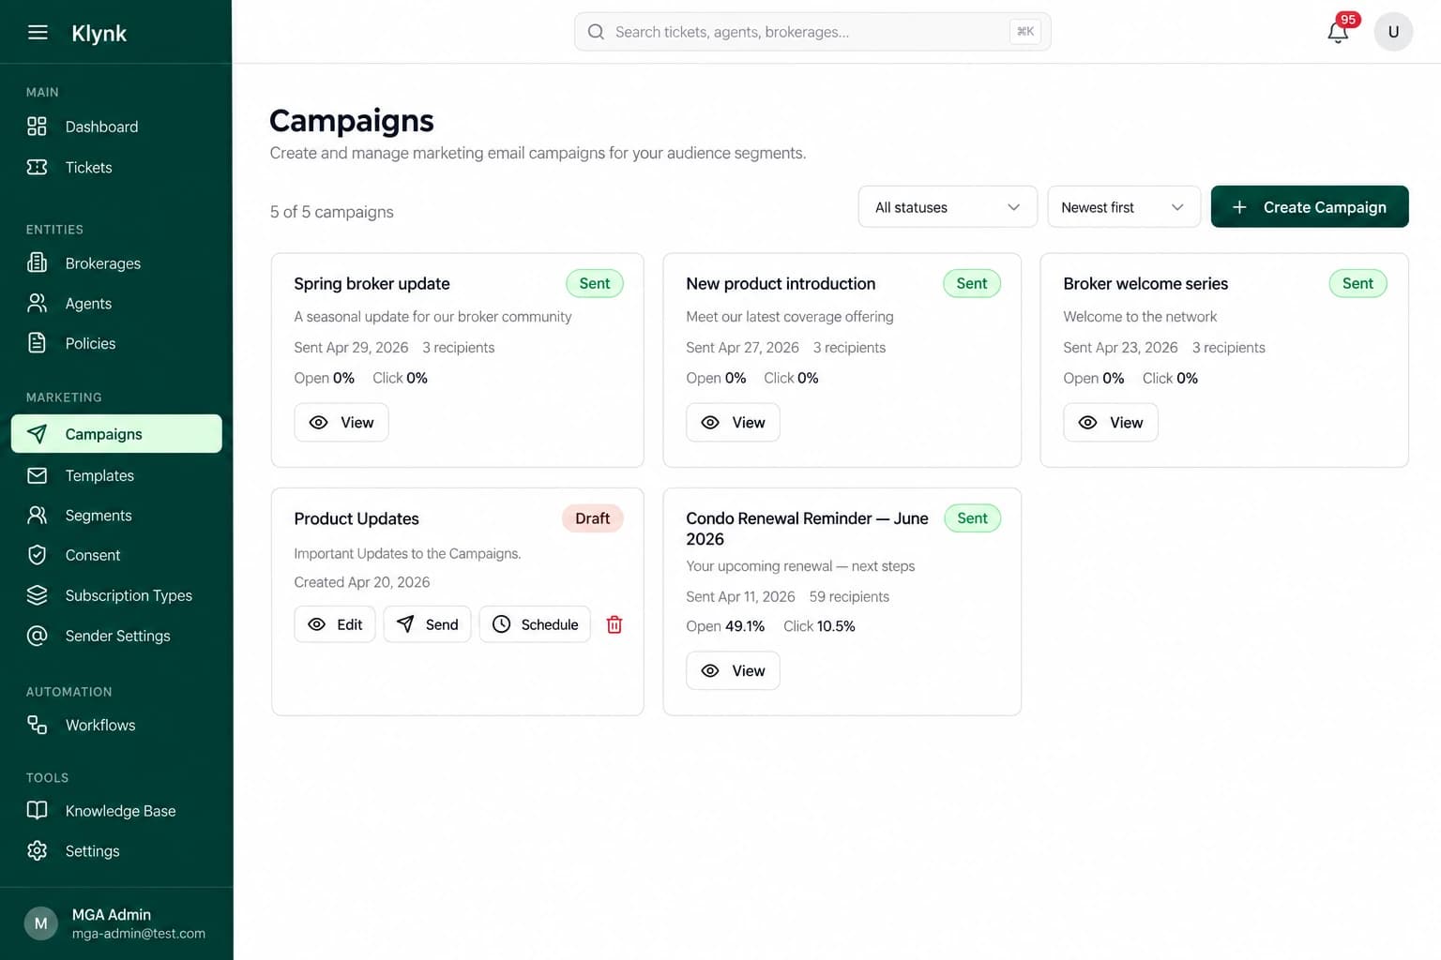Open the All statuses filter dropdown
Screen dimensions: 1441x960
pos(948,207)
